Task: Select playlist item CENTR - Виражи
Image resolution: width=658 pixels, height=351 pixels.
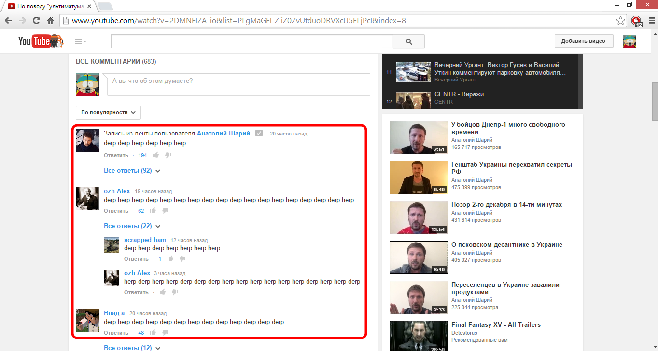Action: pyautogui.click(x=459, y=94)
